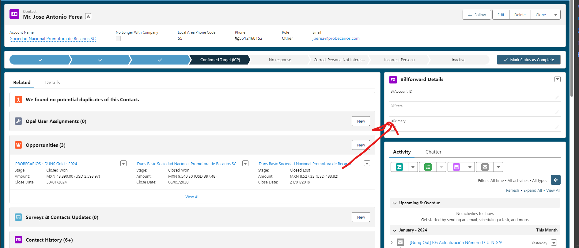View All opportunities

click(192, 197)
